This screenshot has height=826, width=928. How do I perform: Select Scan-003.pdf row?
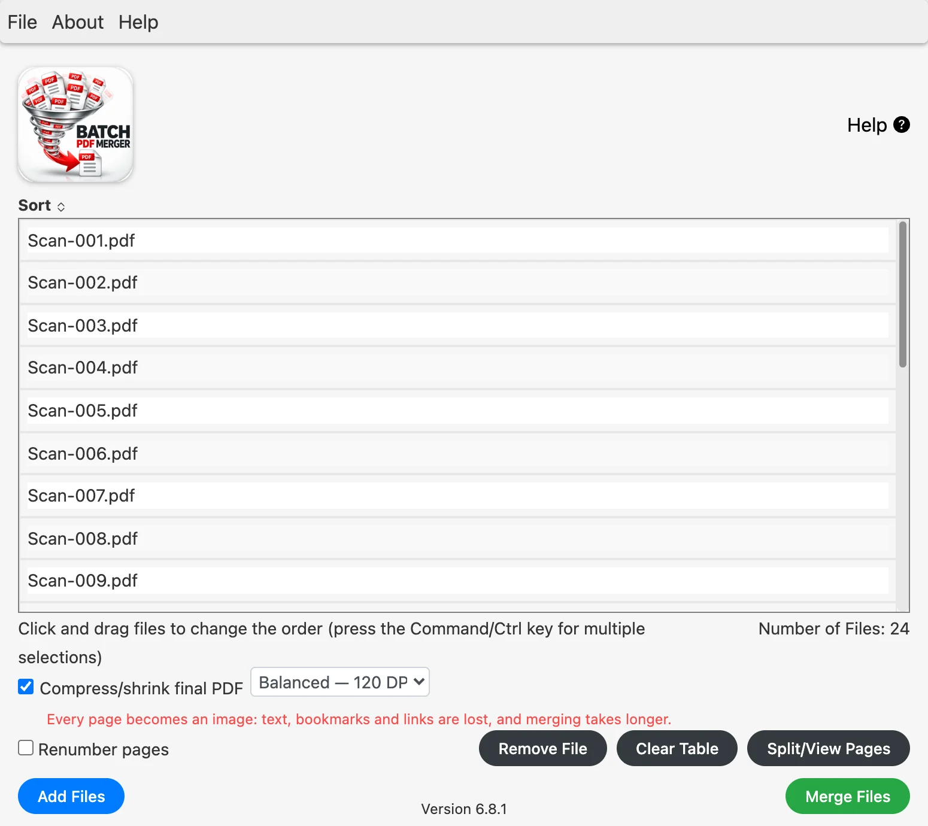click(x=458, y=326)
